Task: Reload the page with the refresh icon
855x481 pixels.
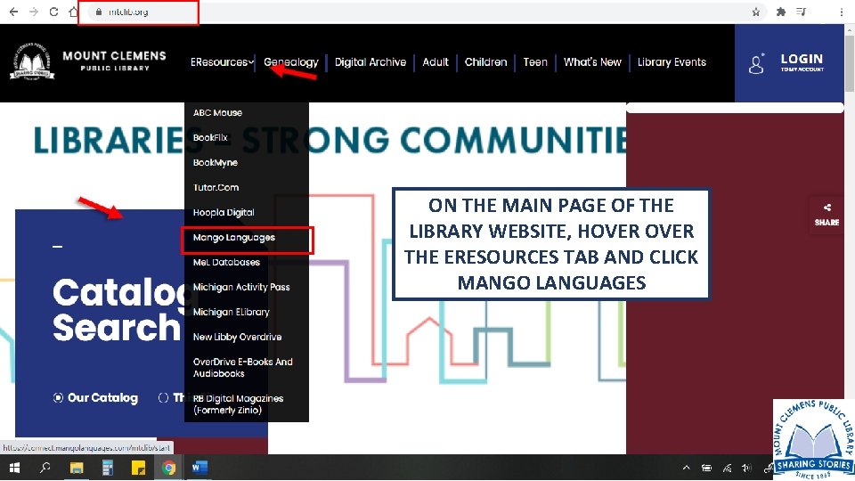Action: point(53,12)
